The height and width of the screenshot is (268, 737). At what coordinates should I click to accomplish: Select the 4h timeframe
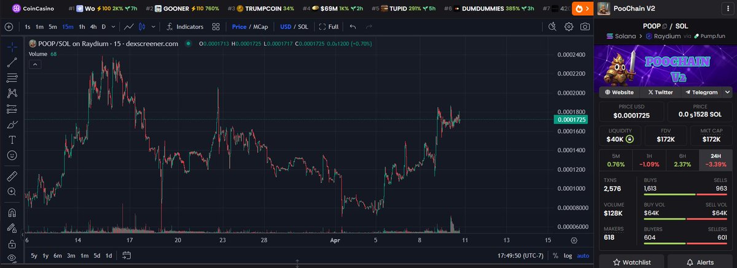(x=93, y=27)
